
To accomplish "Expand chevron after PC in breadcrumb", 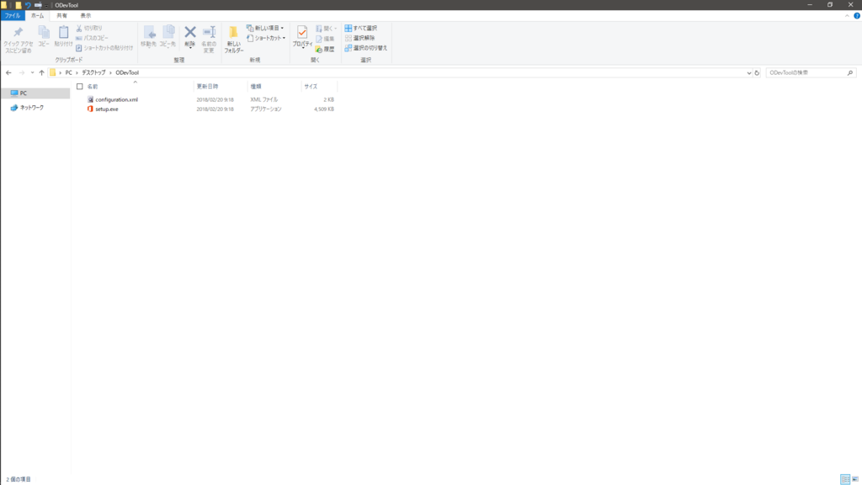I will pyautogui.click(x=77, y=72).
